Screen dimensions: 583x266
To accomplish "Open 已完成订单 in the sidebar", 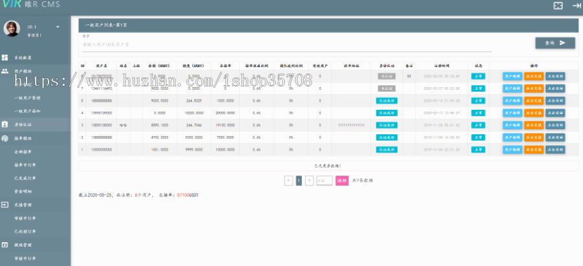I will click(26, 178).
